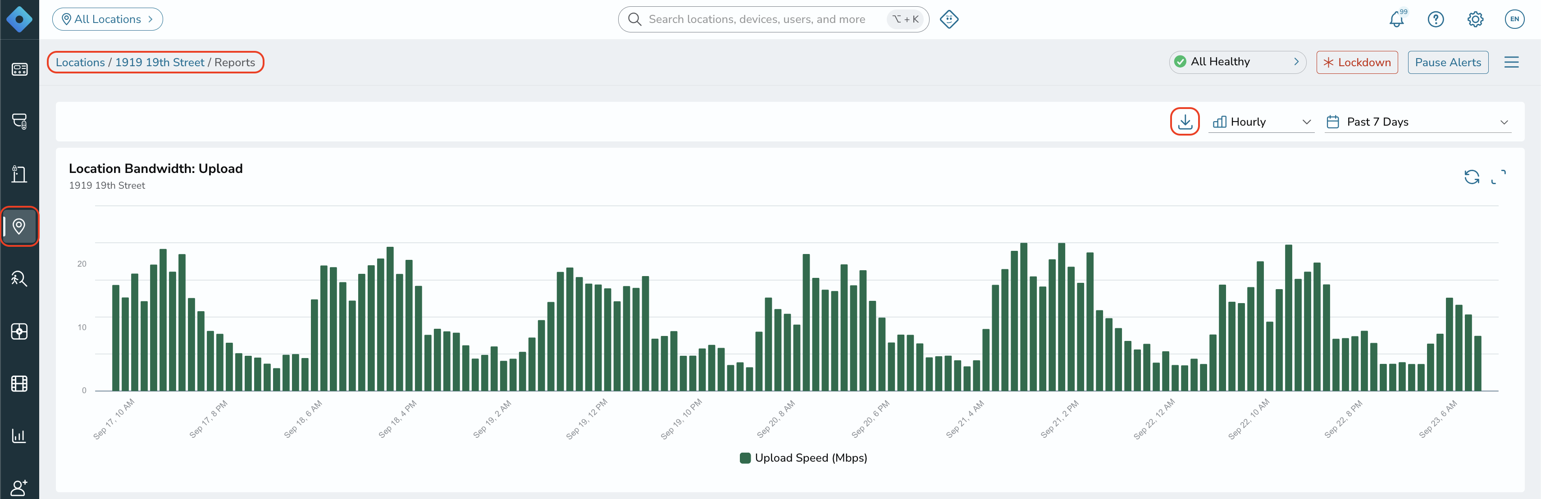This screenshot has width=1541, height=499.
Task: Open the Locations sidebar icon
Action: 19,227
